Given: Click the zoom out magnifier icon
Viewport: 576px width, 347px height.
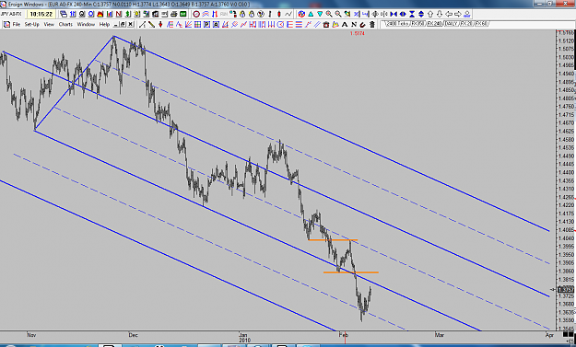Looking at the screenshot, I should pyautogui.click(x=338, y=14).
